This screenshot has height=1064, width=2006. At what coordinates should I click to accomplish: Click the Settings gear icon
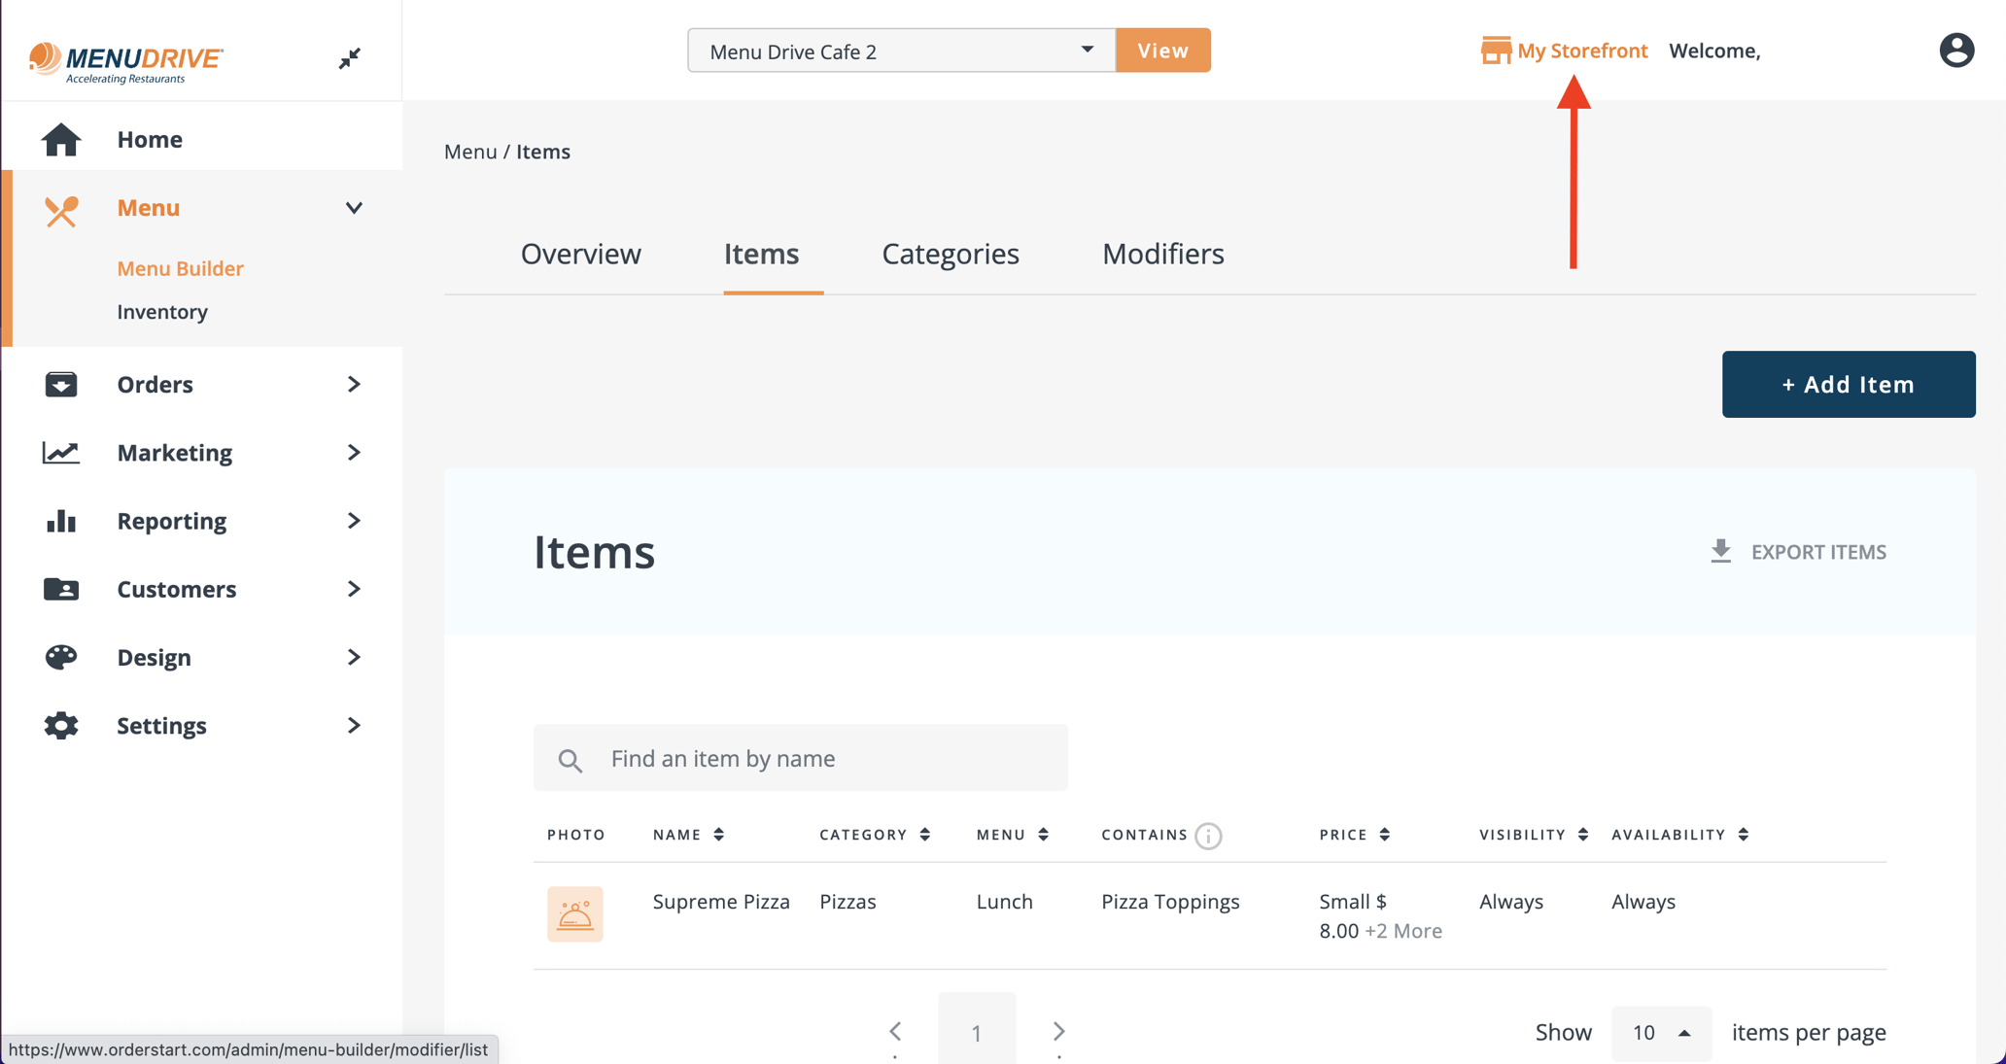tap(61, 725)
